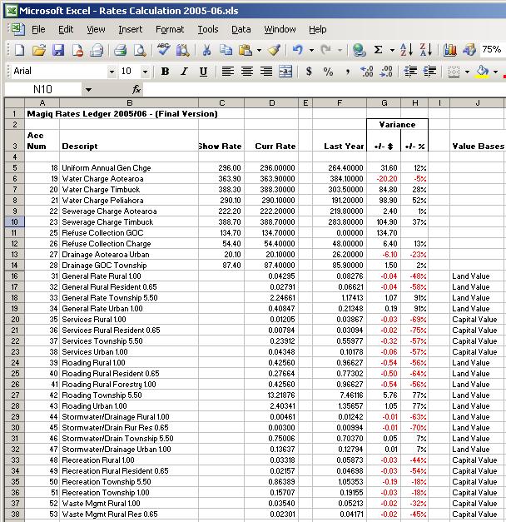
Task: Open the File menu
Action: click(x=38, y=30)
